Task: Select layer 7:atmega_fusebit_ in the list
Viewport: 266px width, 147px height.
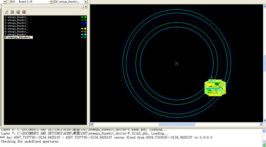Action: (16, 34)
